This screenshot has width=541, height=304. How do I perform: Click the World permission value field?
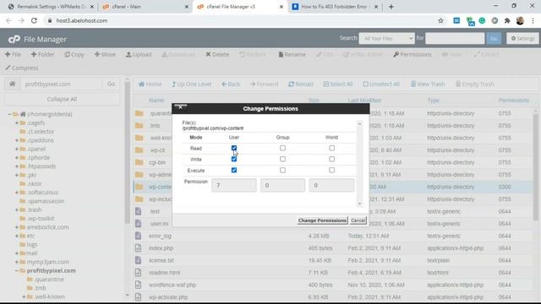click(331, 185)
